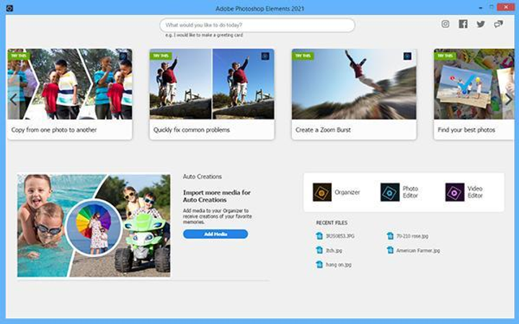Image resolution: width=519 pixels, height=324 pixels.
Task: Click the file icon beside 3R350853.JPG
Action: click(319, 235)
